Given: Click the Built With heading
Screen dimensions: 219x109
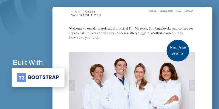Looking at the screenshot, I should click(x=28, y=62).
